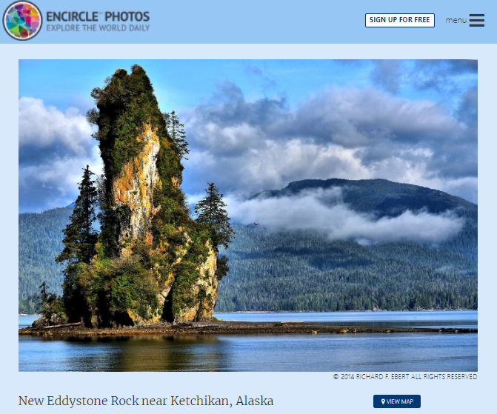The width and height of the screenshot is (497, 414).
Task: Click the colorful Encircle Photos circular logo
Action: pos(22,20)
